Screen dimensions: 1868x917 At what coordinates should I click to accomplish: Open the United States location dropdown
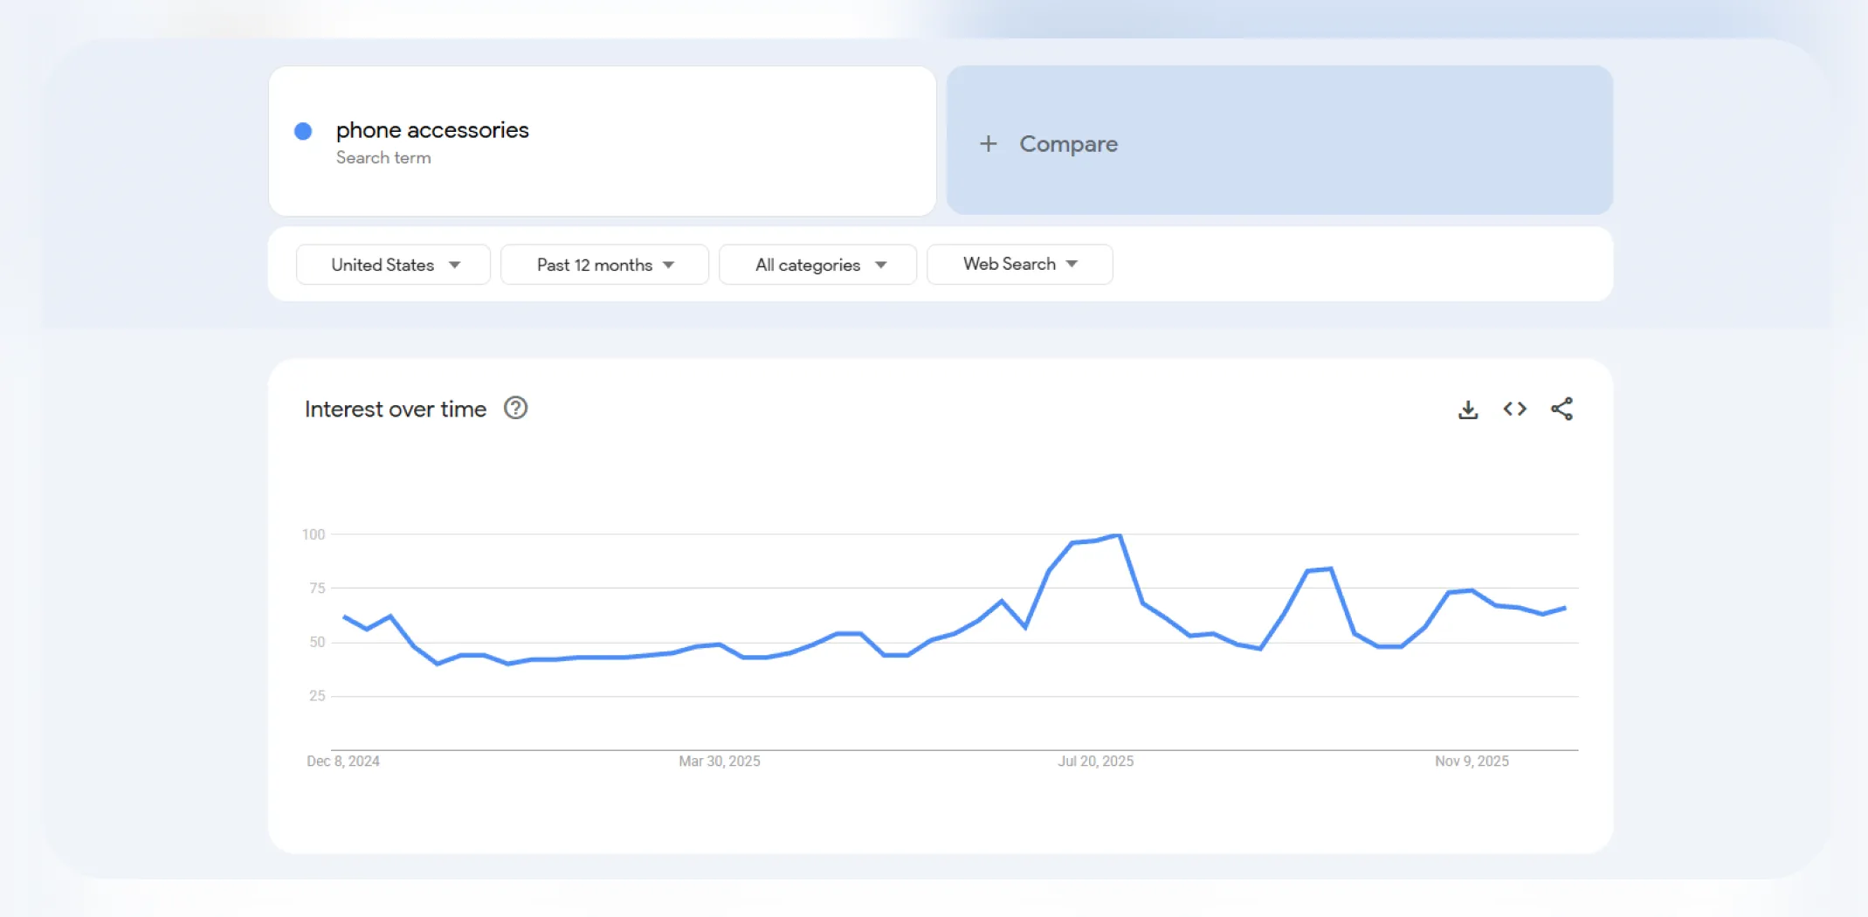point(392,264)
